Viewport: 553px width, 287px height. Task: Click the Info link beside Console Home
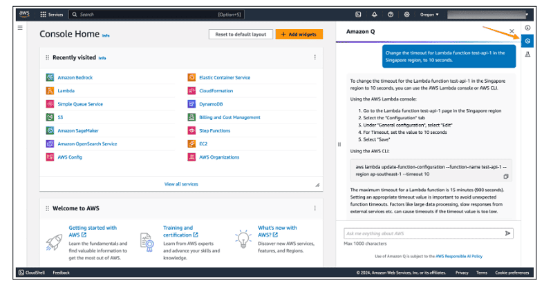click(x=106, y=36)
